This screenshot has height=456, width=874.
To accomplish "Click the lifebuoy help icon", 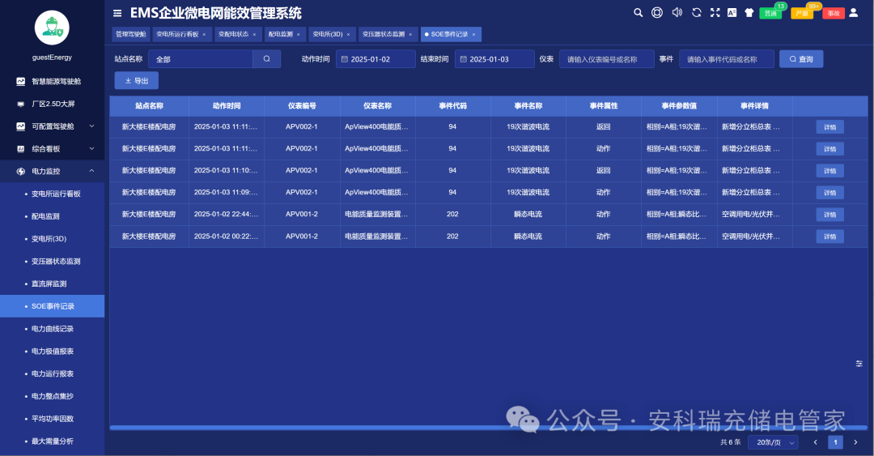I will (x=657, y=12).
